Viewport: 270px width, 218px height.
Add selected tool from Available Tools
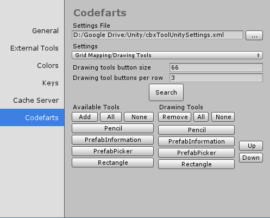coord(85,117)
